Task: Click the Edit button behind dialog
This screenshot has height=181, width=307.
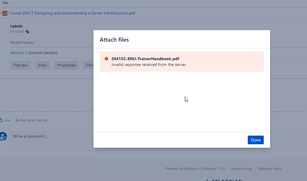Action: point(88,65)
